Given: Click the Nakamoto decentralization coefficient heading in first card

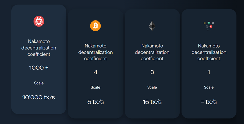Looking at the screenshot, I should point(39,48).
